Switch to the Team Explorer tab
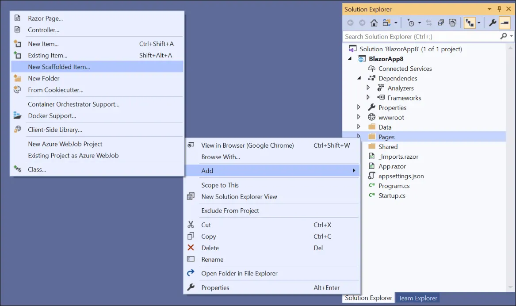The width and height of the screenshot is (516, 306). [x=417, y=298]
